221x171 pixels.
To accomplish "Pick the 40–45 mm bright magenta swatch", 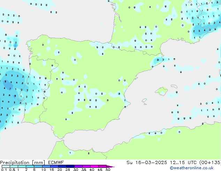I will pos(94,166).
